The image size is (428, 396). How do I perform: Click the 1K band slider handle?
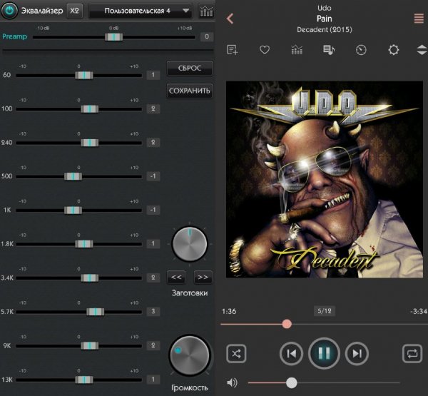[73, 210]
